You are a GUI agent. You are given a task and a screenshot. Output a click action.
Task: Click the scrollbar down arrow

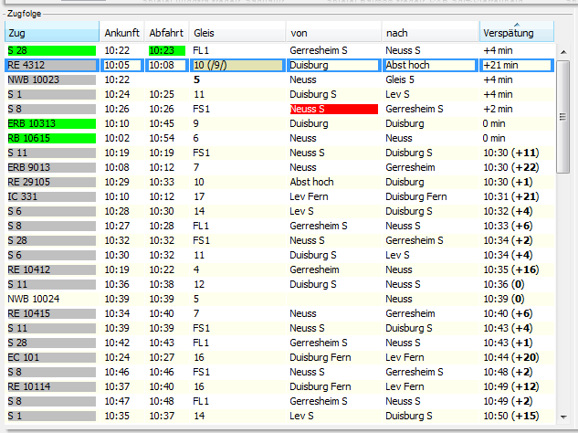point(564,416)
